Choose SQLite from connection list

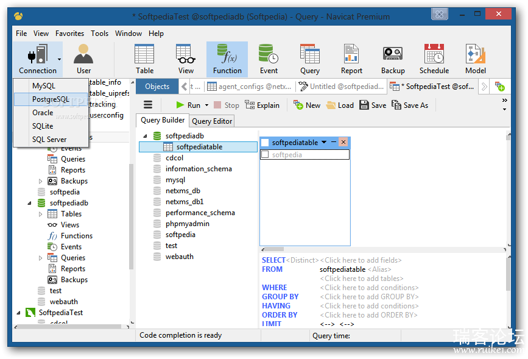tap(51, 126)
